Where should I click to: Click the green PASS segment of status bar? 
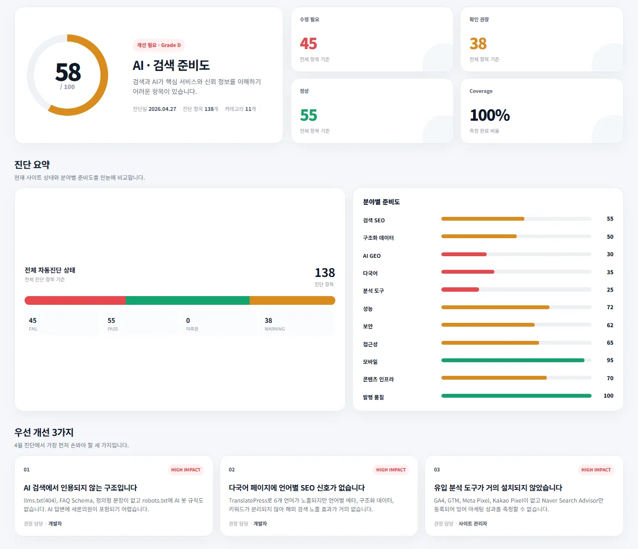[187, 300]
